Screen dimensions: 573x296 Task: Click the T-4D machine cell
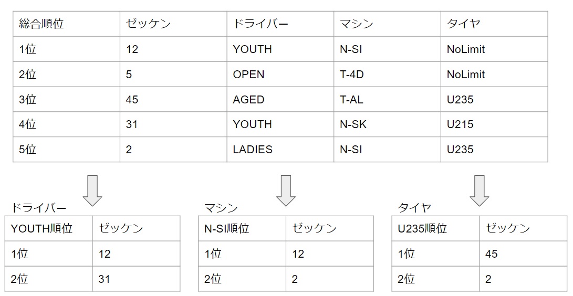[x=387, y=75]
